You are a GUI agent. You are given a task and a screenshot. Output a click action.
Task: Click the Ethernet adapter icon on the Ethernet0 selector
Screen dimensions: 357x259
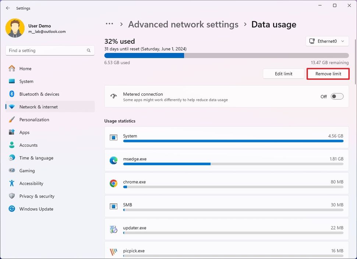[313, 41]
